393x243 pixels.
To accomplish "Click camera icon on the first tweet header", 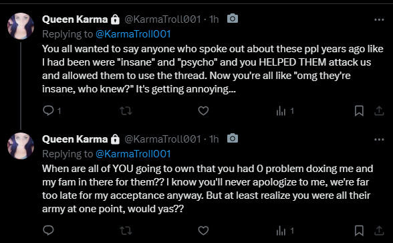I will coord(233,18).
